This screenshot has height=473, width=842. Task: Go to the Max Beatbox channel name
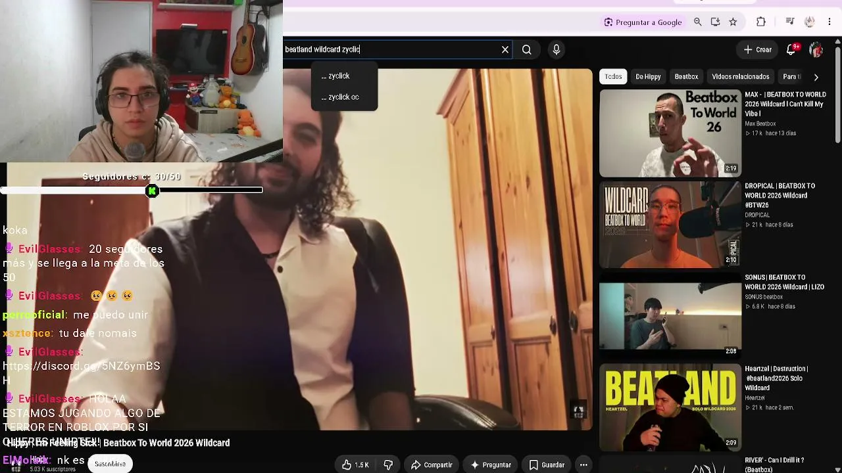pyautogui.click(x=760, y=124)
